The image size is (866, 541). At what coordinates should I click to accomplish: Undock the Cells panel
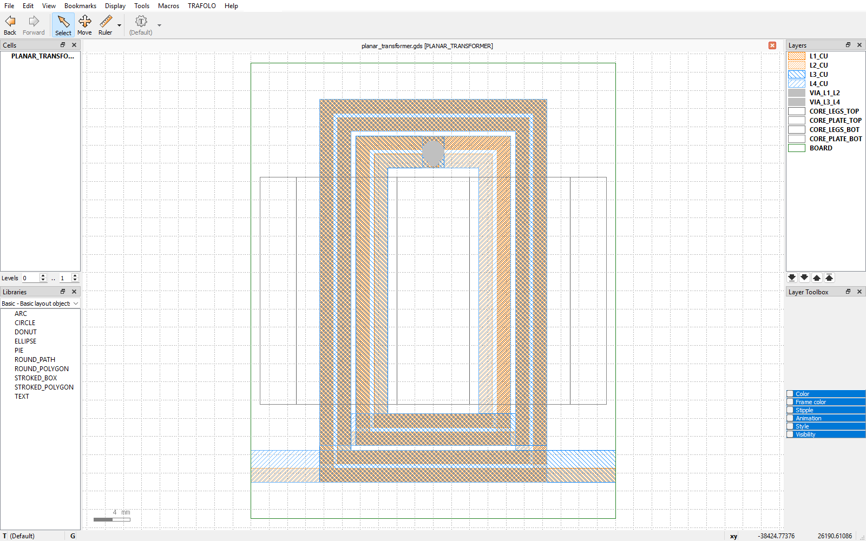pyautogui.click(x=63, y=45)
